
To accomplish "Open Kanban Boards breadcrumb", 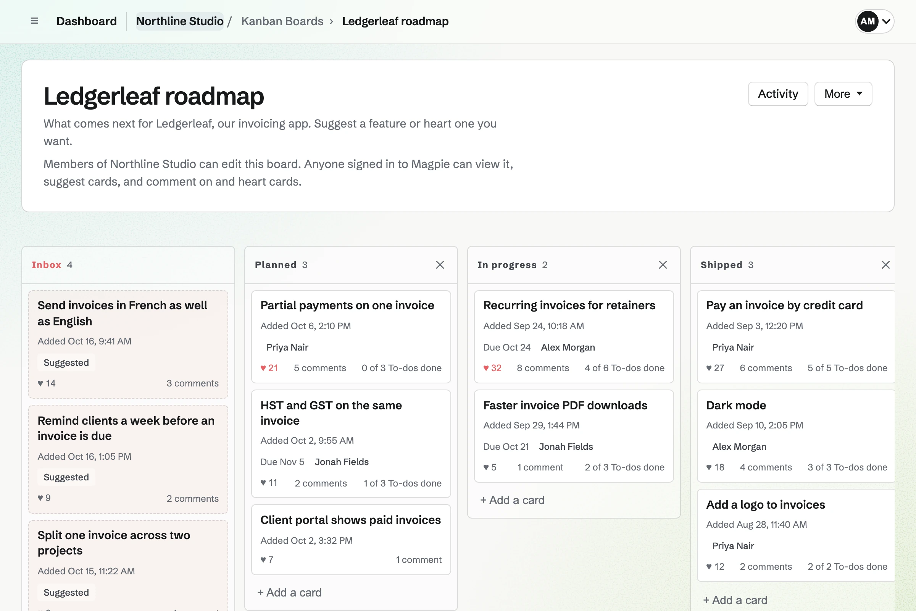I will click(282, 21).
